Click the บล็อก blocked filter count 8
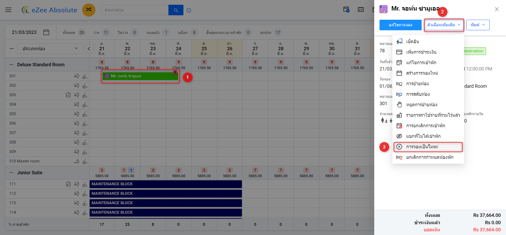 pos(194,33)
